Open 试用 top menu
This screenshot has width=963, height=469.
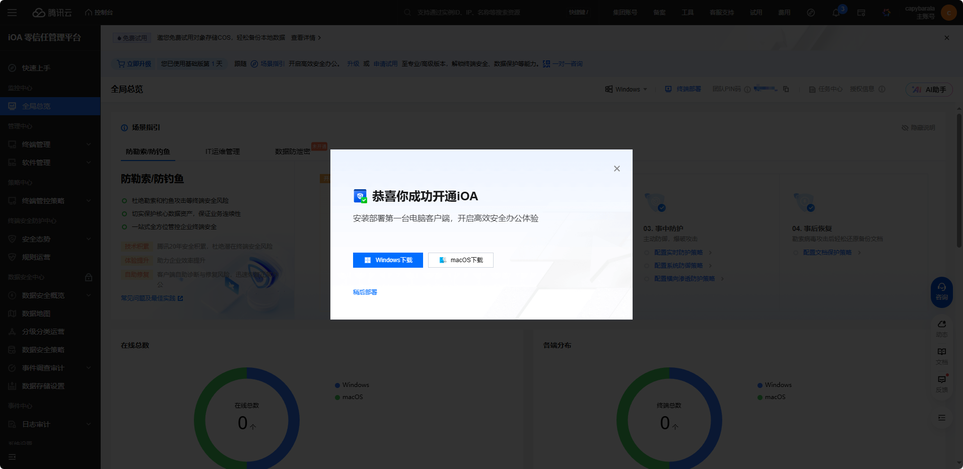pyautogui.click(x=756, y=13)
